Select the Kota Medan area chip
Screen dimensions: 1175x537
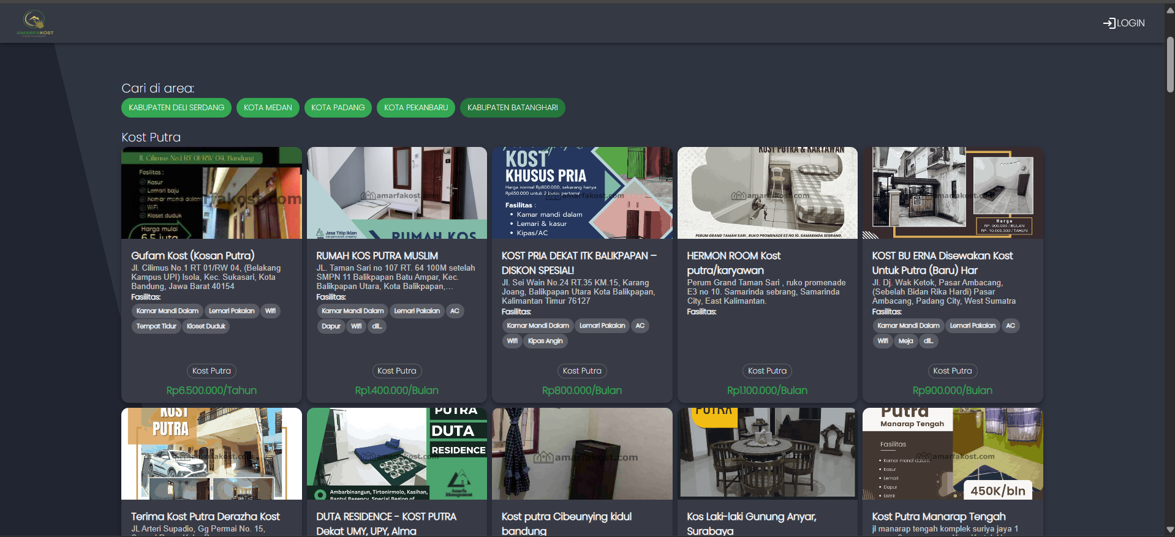268,108
